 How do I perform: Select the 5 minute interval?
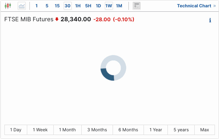point(47,6)
